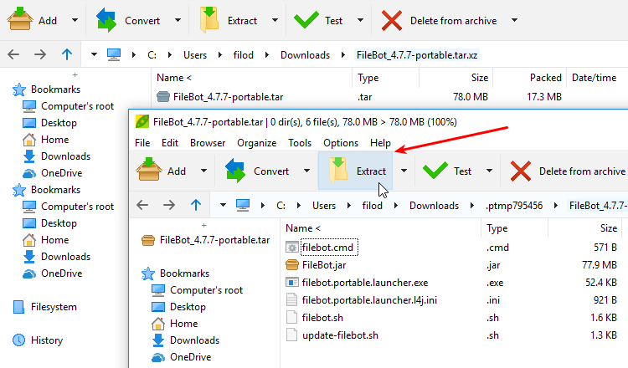Click the filebot.cmd file icon
The width and height of the screenshot is (628, 368).
(292, 248)
